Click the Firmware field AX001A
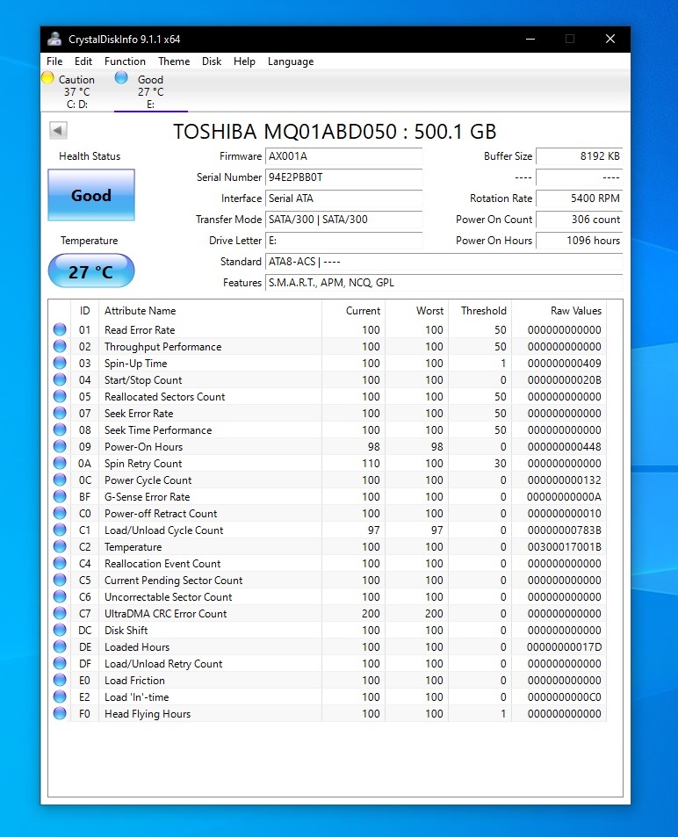The height and width of the screenshot is (837, 678). (343, 156)
